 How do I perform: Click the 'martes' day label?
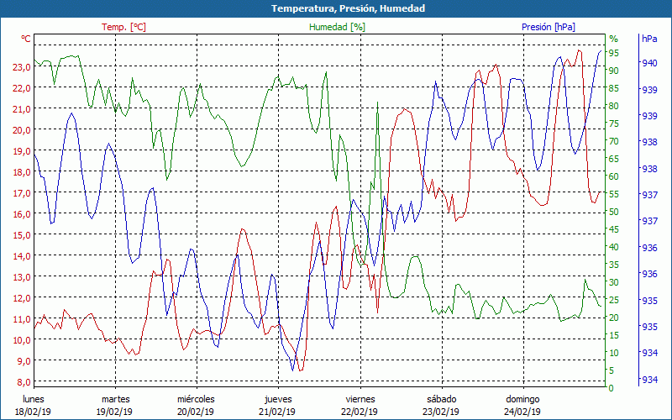[115, 399]
